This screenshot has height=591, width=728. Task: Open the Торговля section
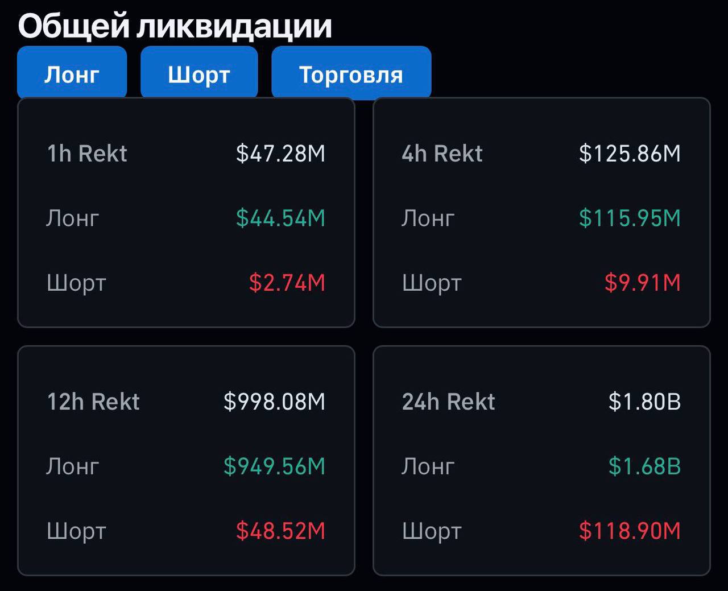point(351,72)
